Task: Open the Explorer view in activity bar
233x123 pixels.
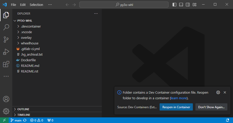Action: [x=6, y=15]
